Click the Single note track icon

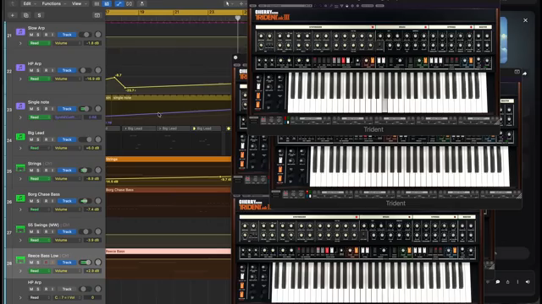point(20,106)
